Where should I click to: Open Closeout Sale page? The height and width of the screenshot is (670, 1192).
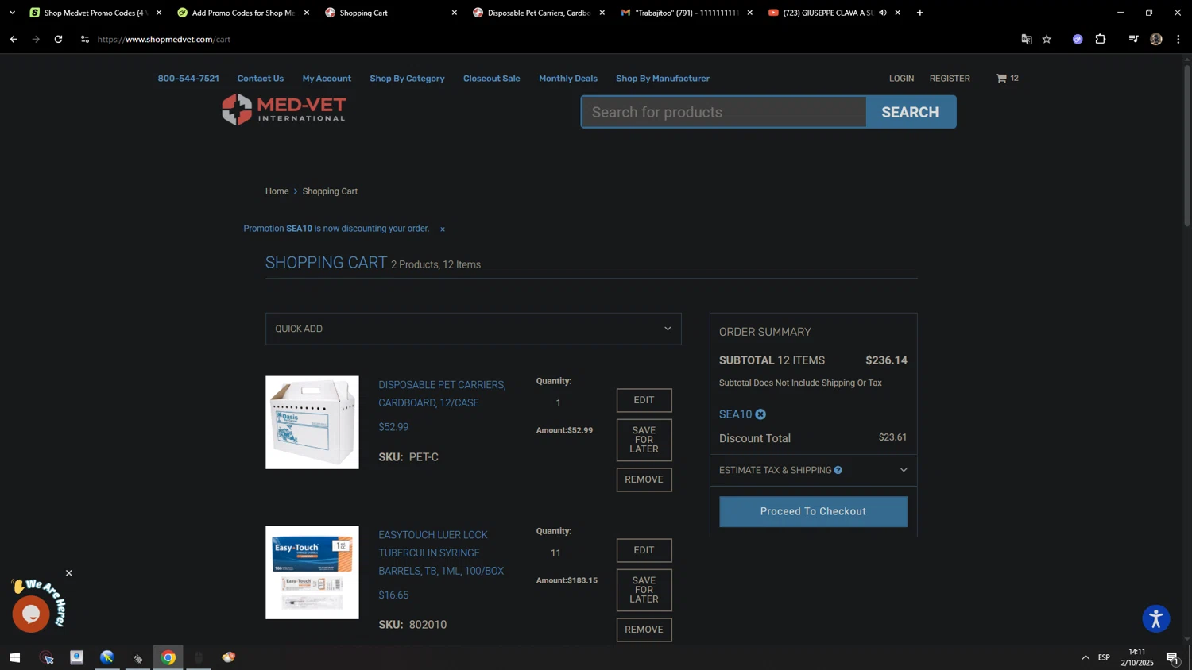[491, 79]
